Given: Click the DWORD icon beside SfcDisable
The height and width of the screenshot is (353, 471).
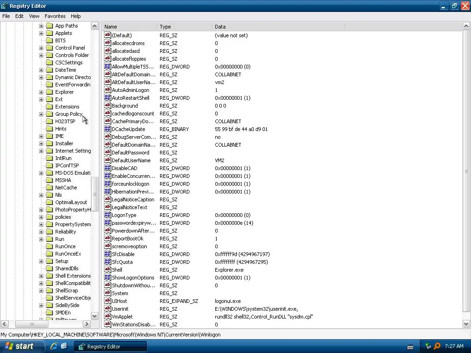Looking at the screenshot, I should [108, 254].
